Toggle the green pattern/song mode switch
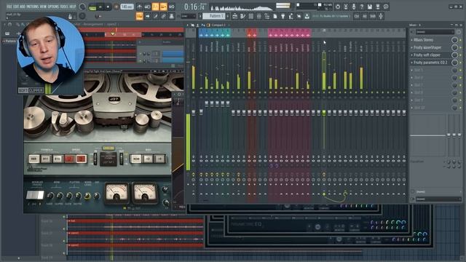 (x=92, y=7)
